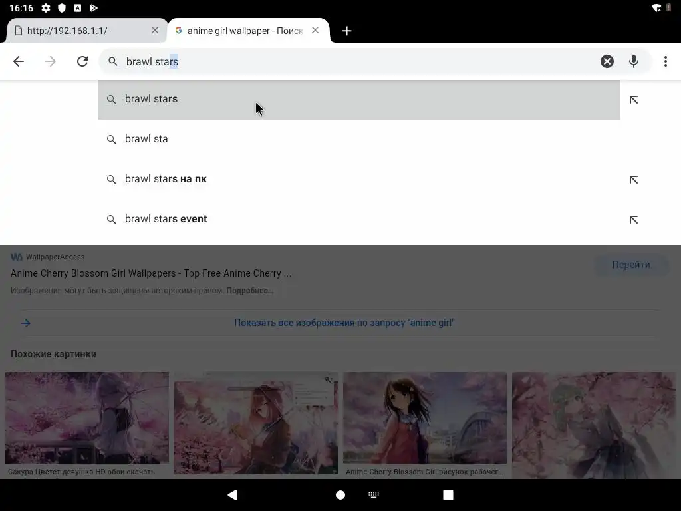Open the Подробнее copyright link

pos(250,291)
